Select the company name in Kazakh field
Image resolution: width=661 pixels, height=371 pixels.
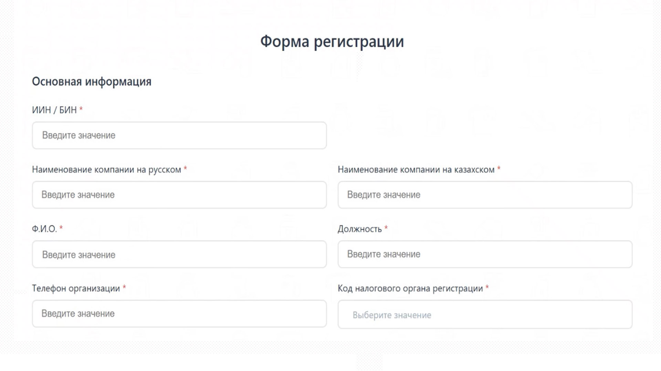[x=485, y=195]
